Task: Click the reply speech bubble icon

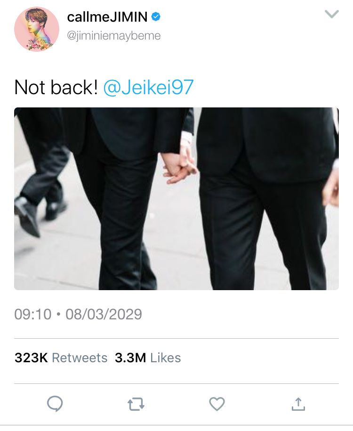Action: [55, 404]
